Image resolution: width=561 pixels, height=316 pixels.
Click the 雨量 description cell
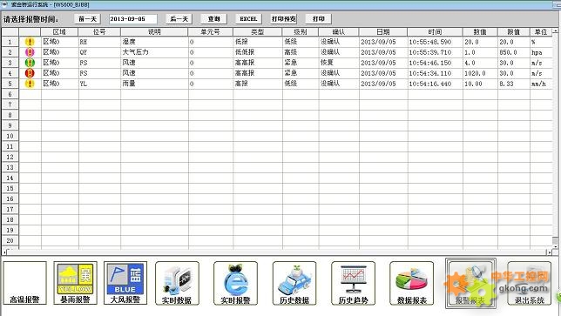(154, 84)
